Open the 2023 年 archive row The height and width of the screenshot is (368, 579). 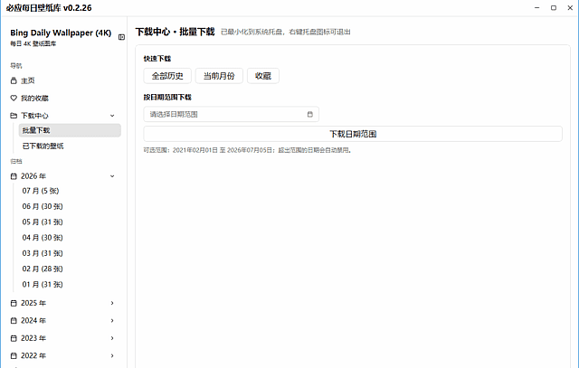64,338
